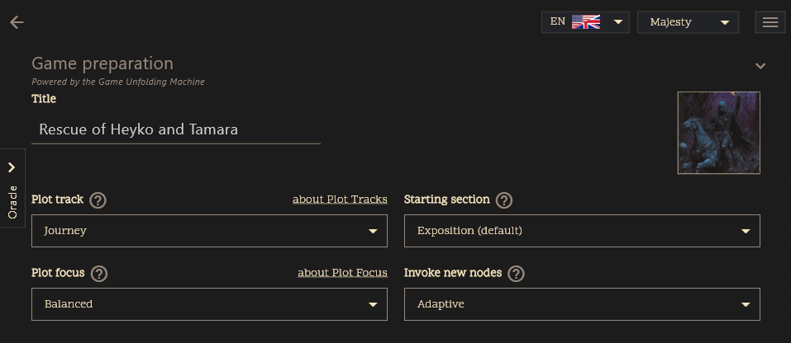The width and height of the screenshot is (791, 343).
Task: Collapse the Game preparation section
Action: (760, 66)
